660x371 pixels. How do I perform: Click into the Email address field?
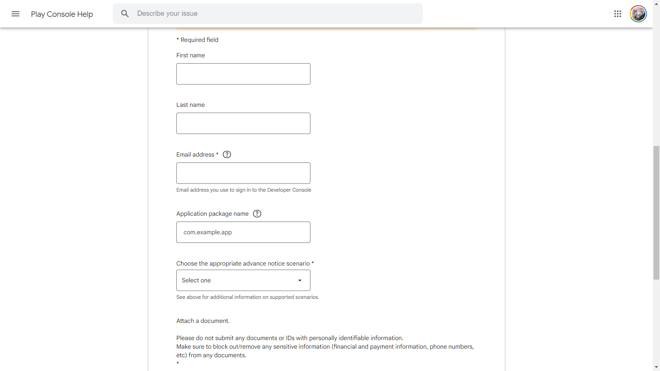tap(243, 173)
